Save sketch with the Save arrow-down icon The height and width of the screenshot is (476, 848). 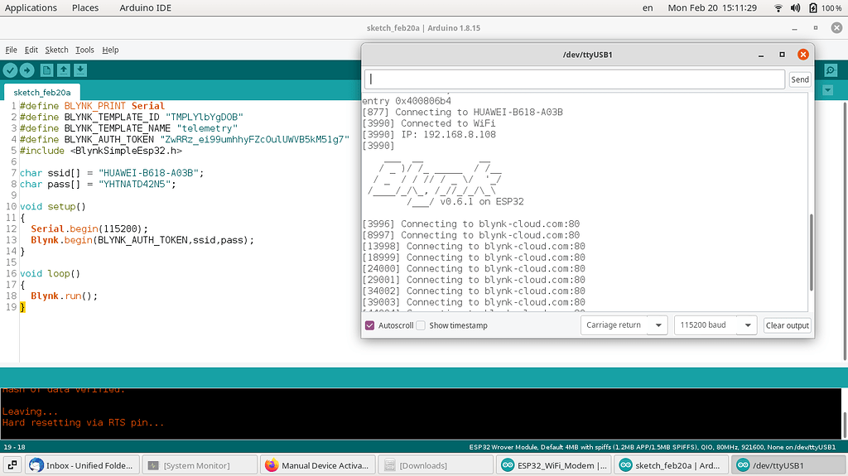[x=80, y=70]
